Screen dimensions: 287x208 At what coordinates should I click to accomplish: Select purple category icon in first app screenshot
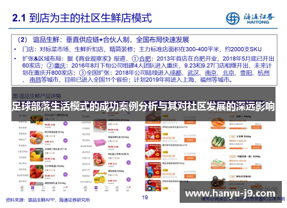click(33, 188)
